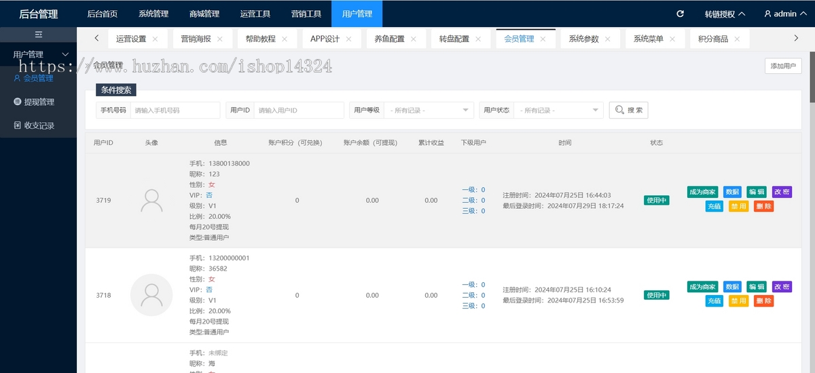The image size is (815, 373).
Task: Click 一级：0 link for user 3719
Action: (x=473, y=190)
